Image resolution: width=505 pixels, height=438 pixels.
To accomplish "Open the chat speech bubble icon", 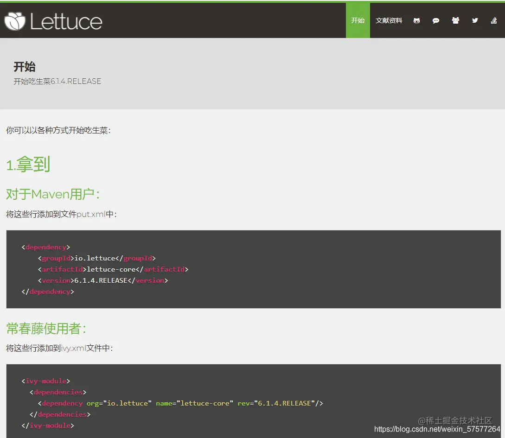I will coord(436,20).
